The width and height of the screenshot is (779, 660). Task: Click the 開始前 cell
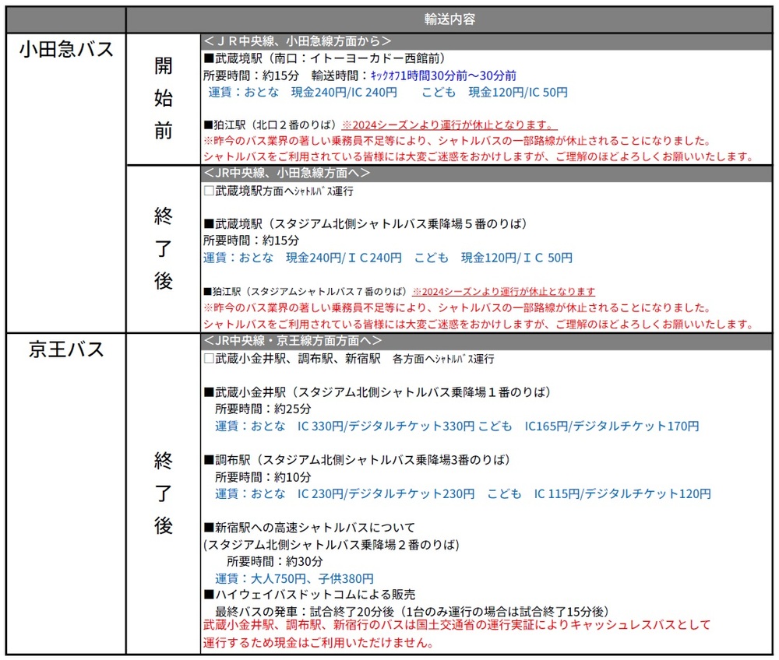point(163,99)
